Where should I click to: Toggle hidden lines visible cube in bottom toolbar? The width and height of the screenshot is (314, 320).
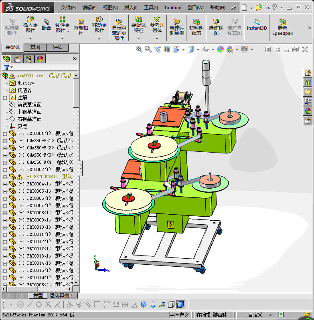(x=171, y=305)
